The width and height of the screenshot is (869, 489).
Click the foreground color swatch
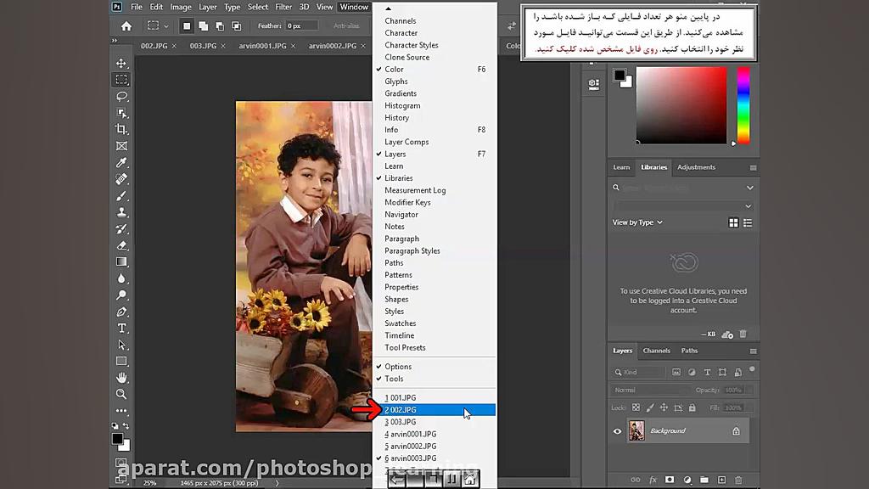tap(115, 438)
